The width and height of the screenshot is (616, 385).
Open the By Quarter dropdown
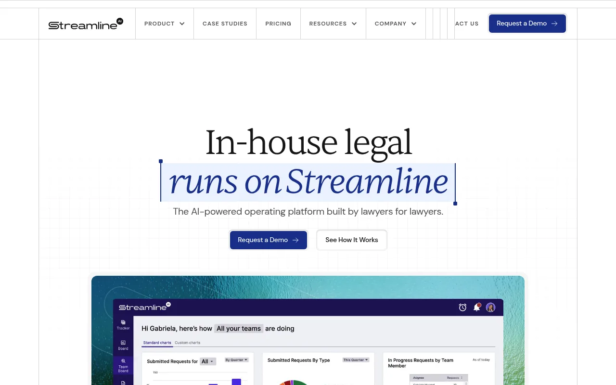click(x=237, y=360)
